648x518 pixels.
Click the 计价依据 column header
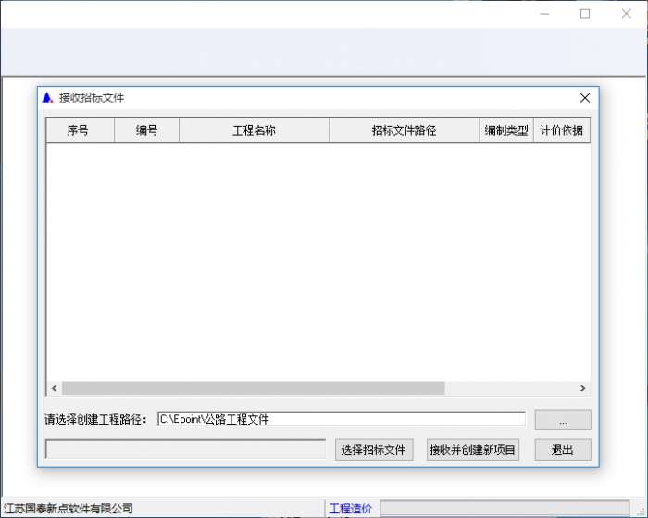(562, 130)
